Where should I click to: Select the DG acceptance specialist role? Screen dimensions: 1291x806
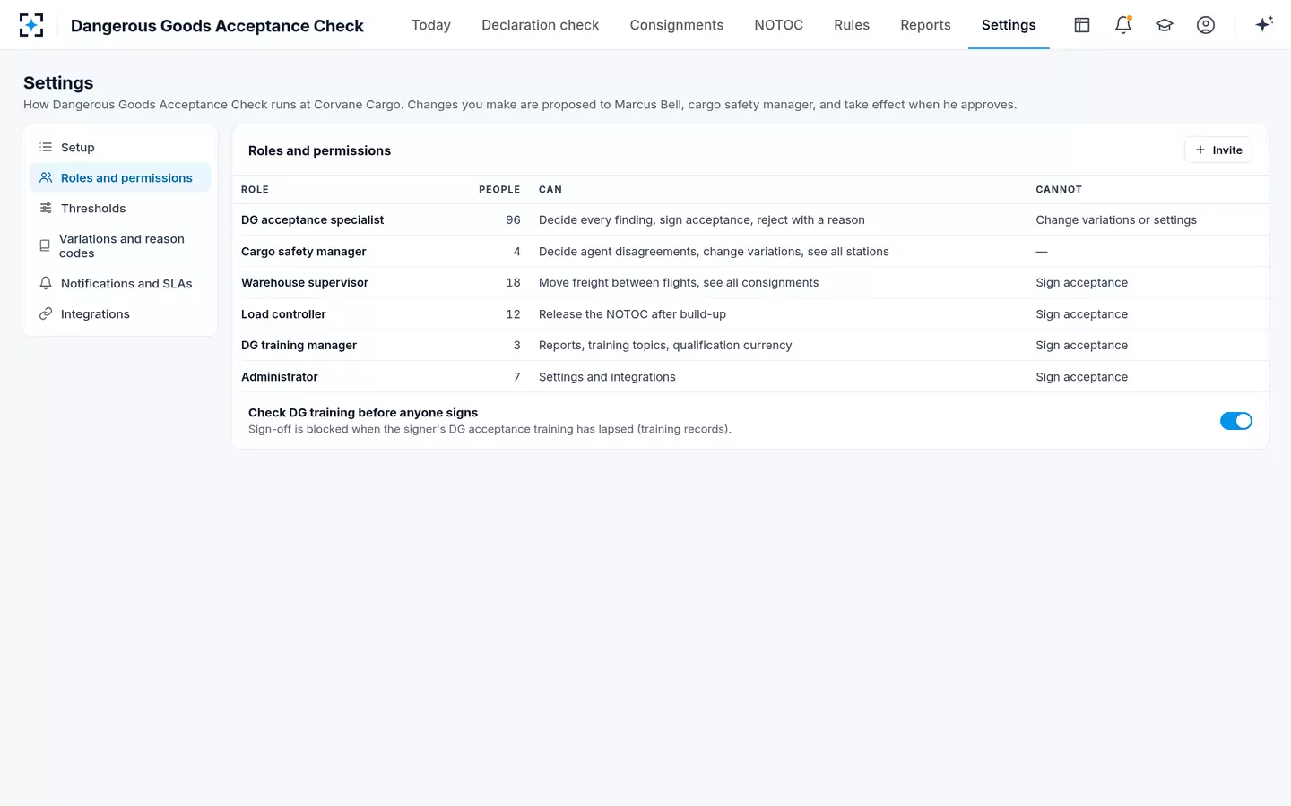click(312, 219)
